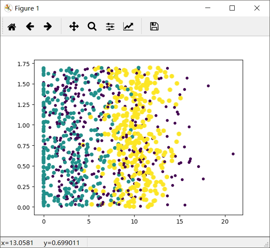The width and height of the screenshot is (270, 248).
Task: Click the x-axis tick label 5
Action: tap(89, 221)
